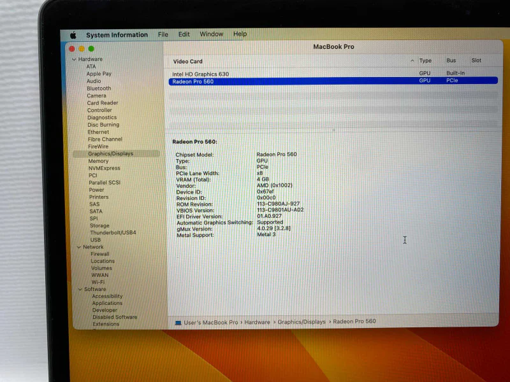Select Applications under Software
The image size is (510, 382).
click(107, 303)
